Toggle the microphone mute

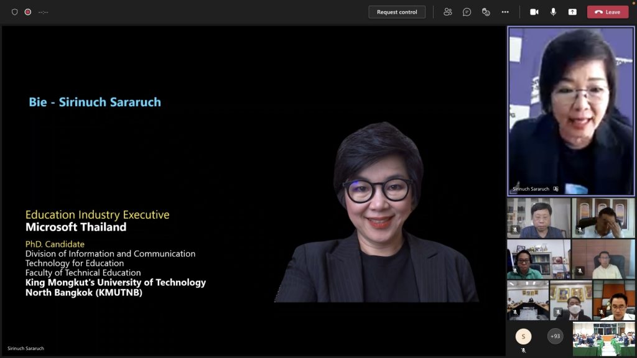pos(553,12)
